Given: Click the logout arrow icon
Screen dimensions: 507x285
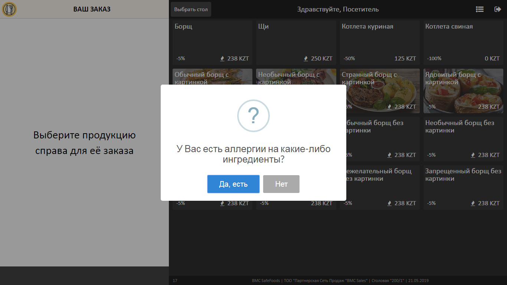Looking at the screenshot, I should (498, 9).
